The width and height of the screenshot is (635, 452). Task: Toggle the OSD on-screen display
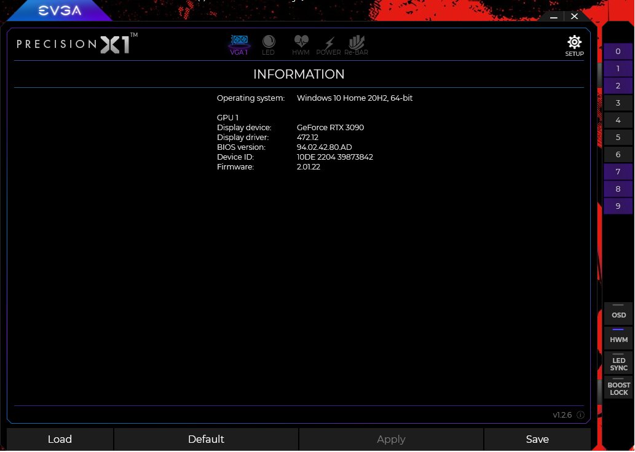point(618,314)
